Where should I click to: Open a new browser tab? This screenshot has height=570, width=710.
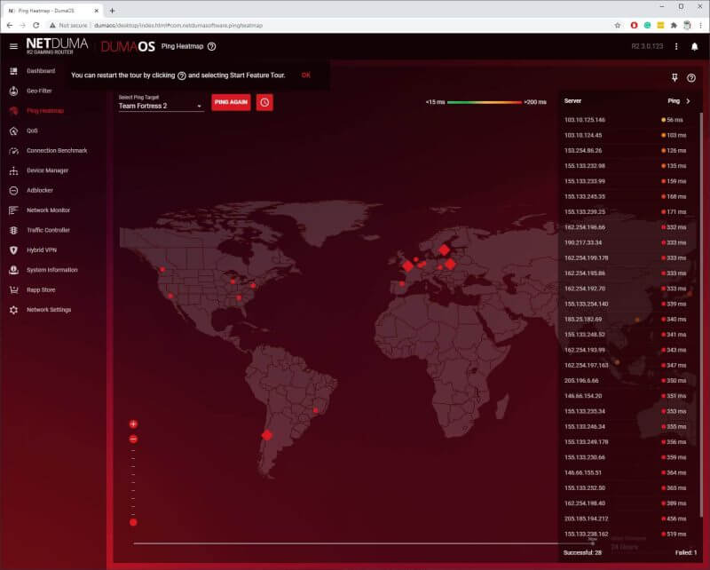[x=112, y=11]
